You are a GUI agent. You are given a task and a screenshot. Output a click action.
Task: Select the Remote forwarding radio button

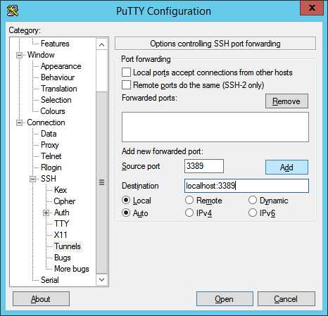(189, 200)
